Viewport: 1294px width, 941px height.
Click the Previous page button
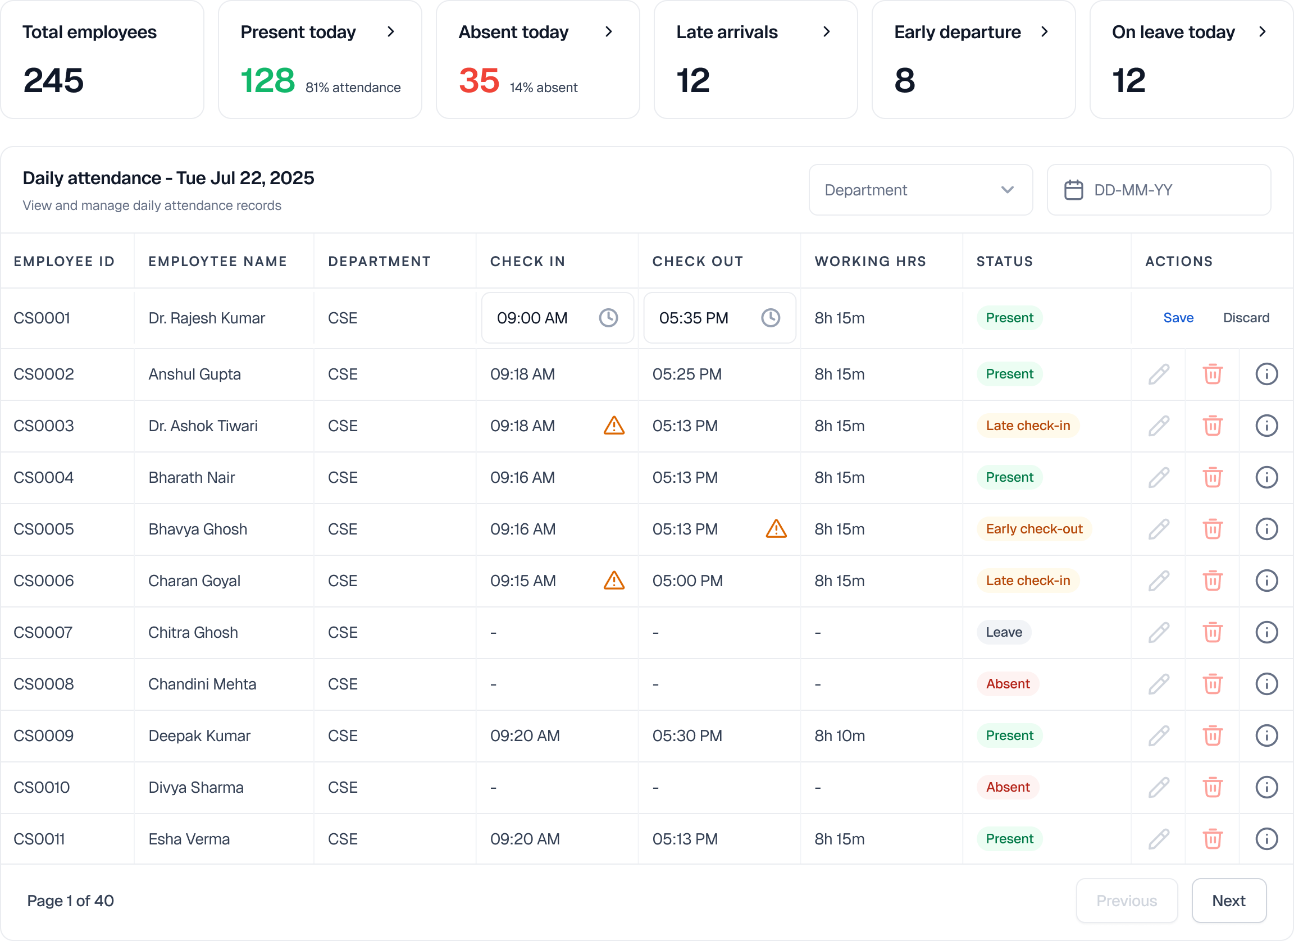pos(1127,901)
